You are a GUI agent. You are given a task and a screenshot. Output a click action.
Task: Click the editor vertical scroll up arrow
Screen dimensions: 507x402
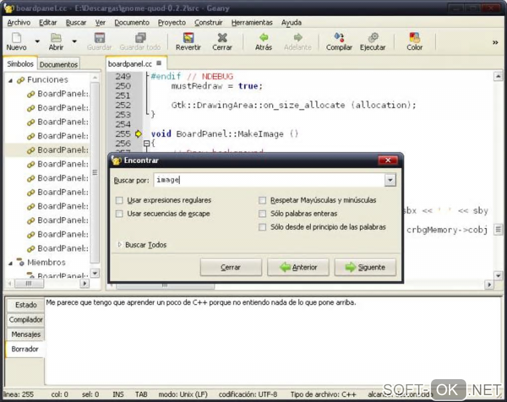498,77
